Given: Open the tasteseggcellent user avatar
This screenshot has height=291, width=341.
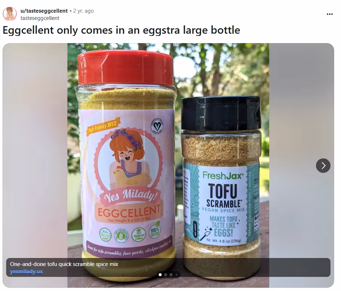Looking at the screenshot, I should coord(10,14).
